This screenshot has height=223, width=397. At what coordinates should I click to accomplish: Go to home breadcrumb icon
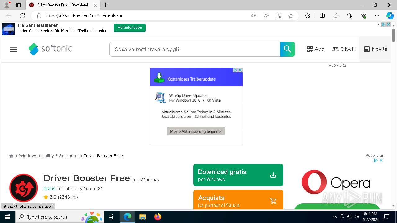(x=11, y=156)
